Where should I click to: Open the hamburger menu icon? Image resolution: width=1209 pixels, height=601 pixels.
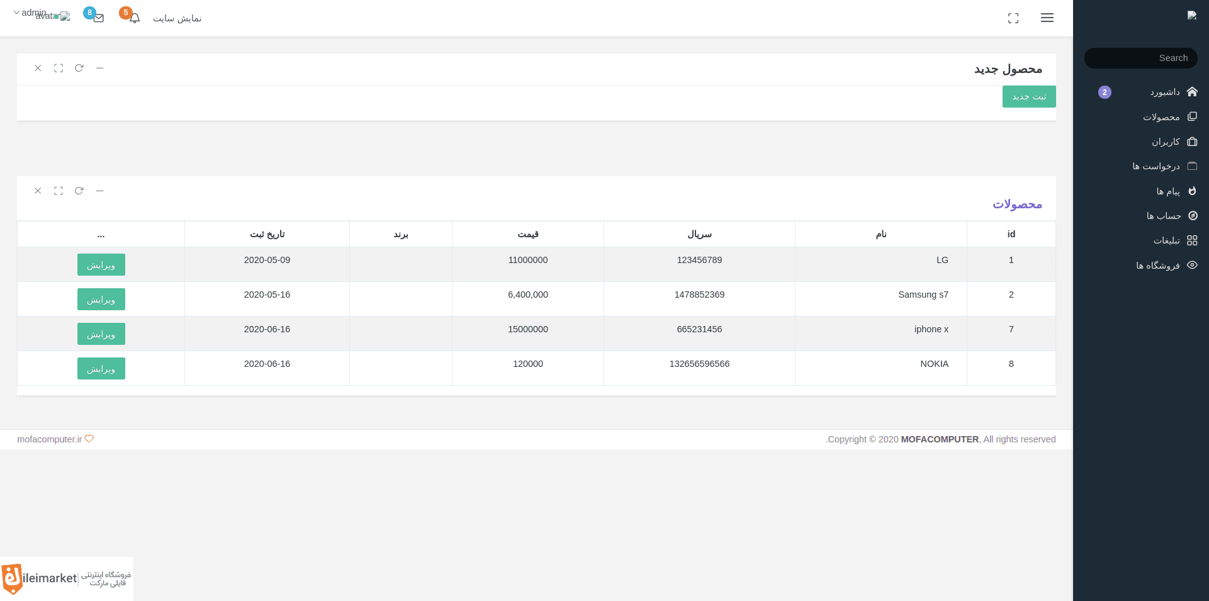coord(1047,18)
